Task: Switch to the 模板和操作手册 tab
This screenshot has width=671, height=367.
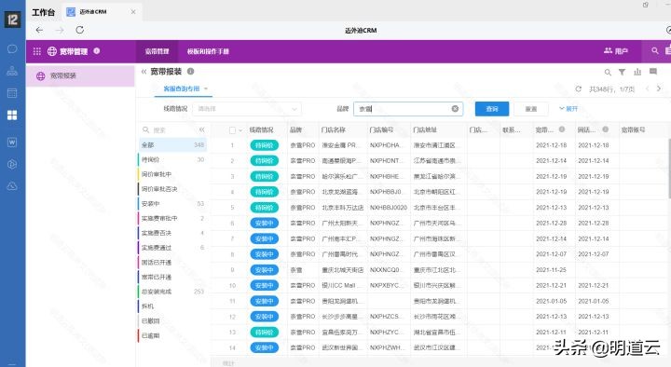Action: 208,51
